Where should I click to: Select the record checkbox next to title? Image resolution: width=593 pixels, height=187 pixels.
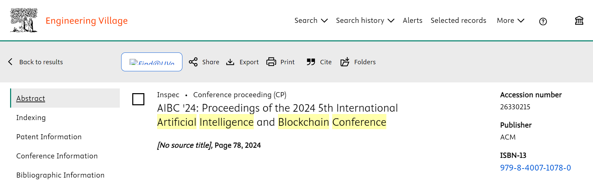(x=138, y=99)
